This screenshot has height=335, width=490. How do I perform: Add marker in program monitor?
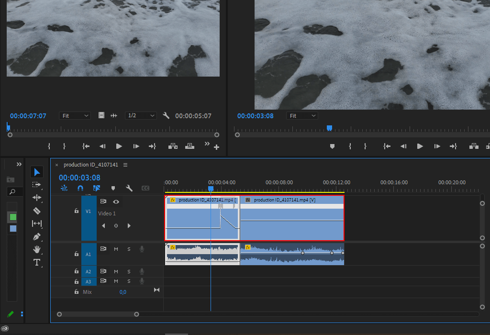(x=332, y=146)
